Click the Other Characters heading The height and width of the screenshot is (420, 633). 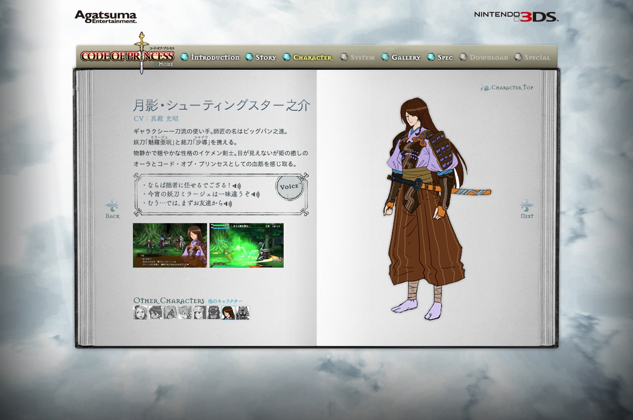169,301
